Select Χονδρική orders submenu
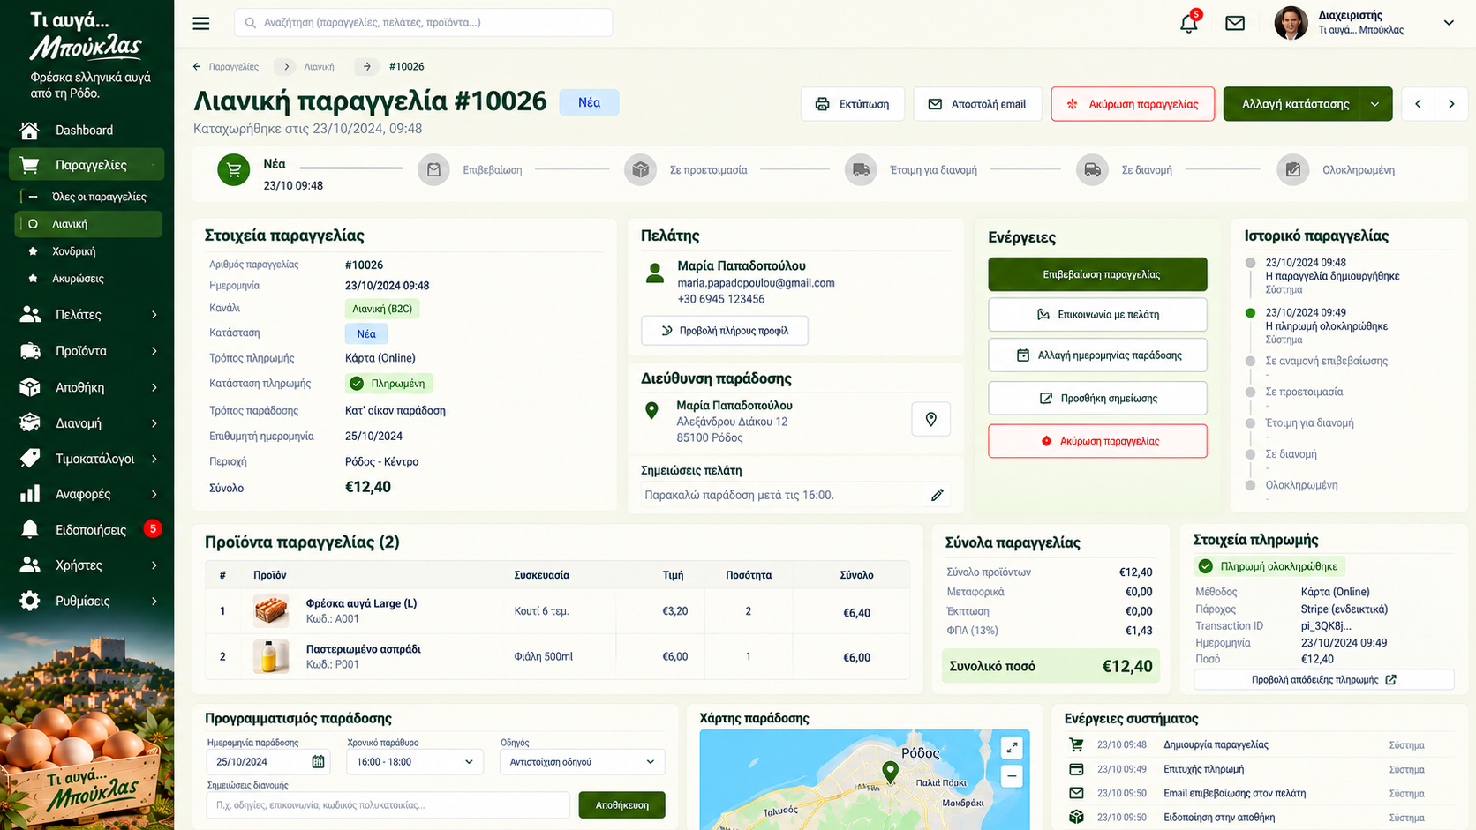This screenshot has height=830, width=1476. pyautogui.click(x=73, y=251)
